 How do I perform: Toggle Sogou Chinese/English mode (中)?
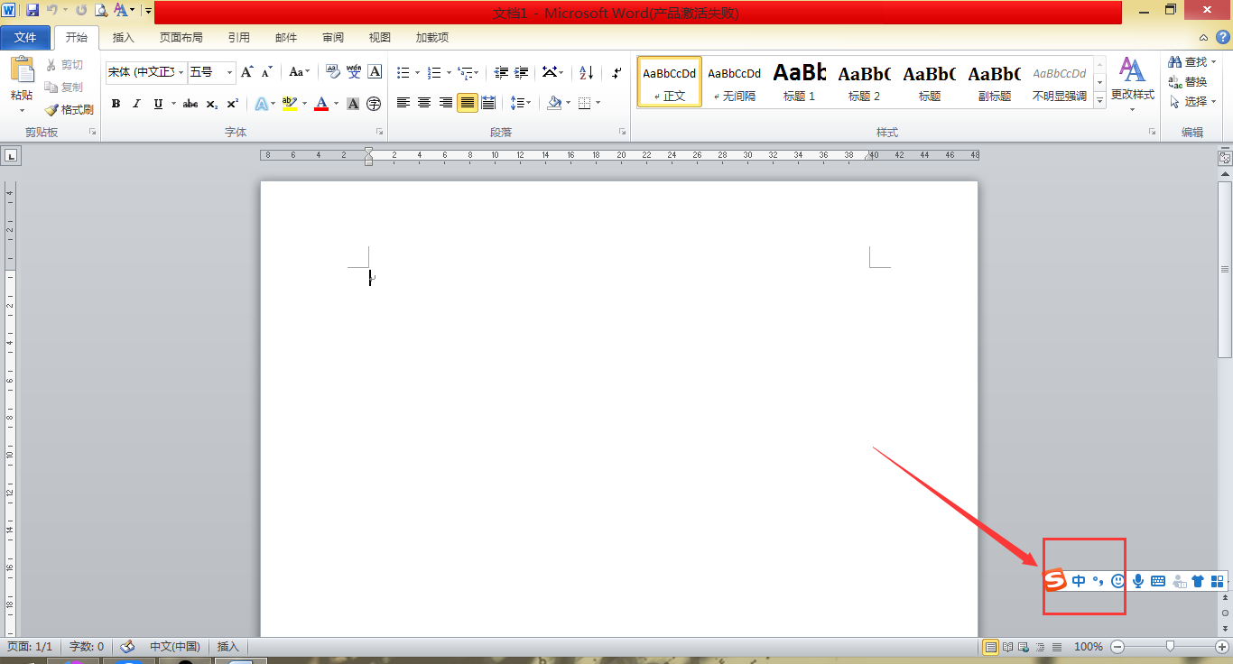tap(1079, 581)
